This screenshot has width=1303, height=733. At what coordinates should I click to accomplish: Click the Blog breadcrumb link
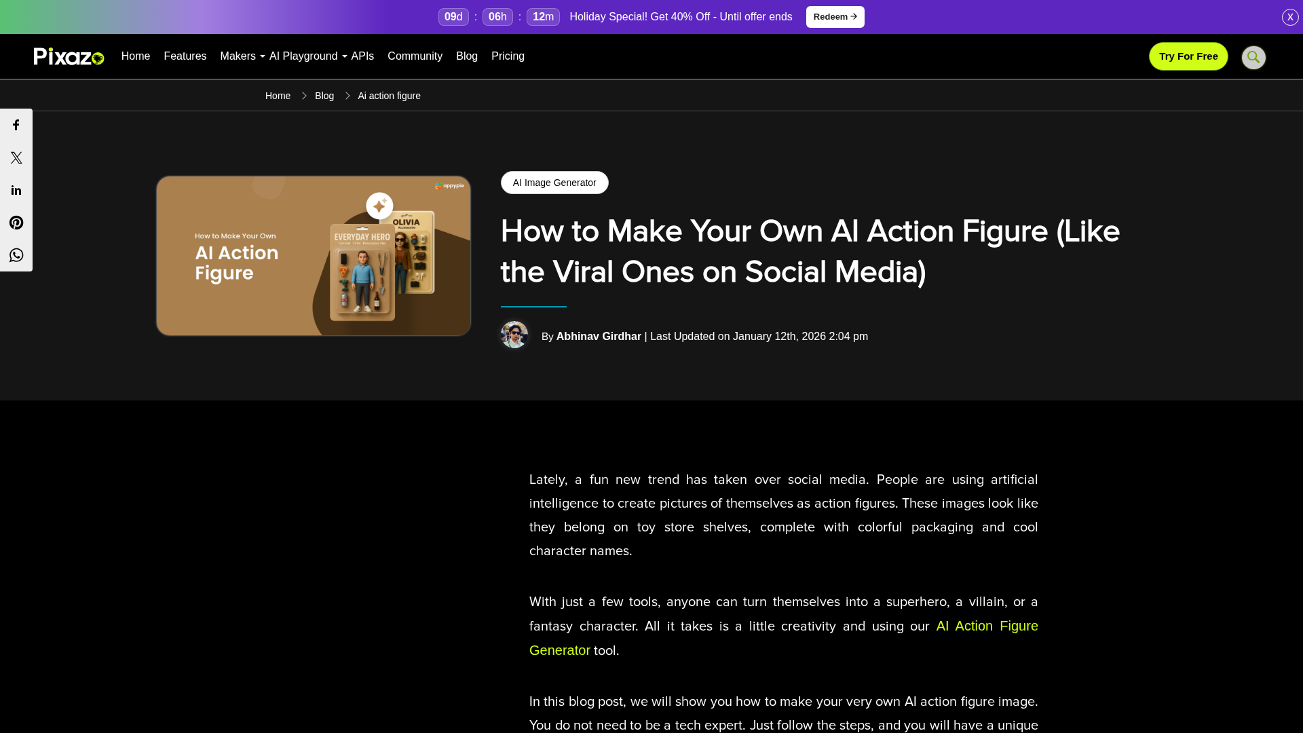click(324, 96)
